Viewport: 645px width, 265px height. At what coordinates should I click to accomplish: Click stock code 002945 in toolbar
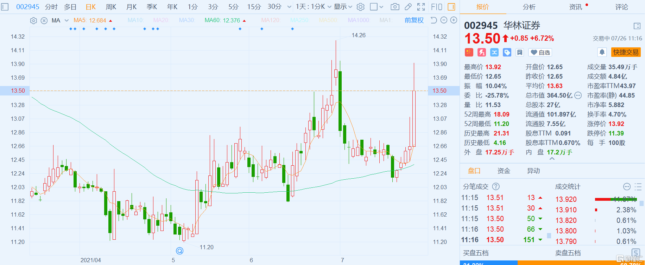click(28, 7)
